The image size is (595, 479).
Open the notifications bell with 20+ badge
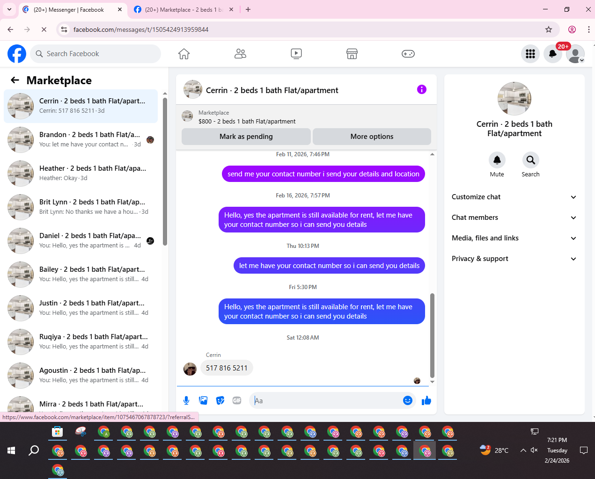click(553, 54)
